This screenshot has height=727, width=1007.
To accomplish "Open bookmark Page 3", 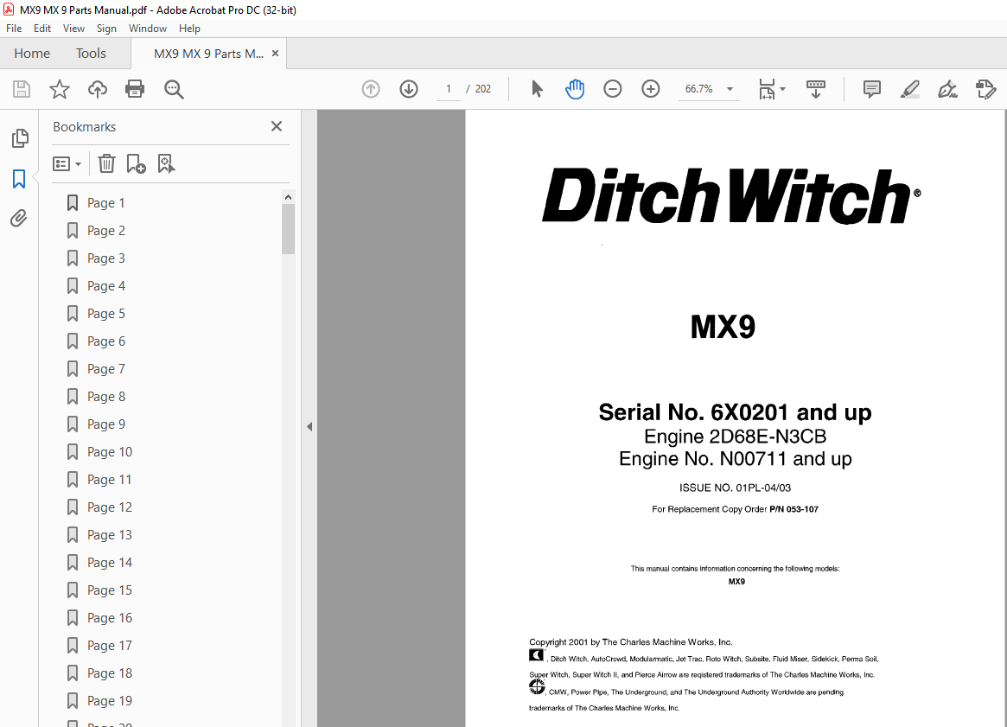I will coord(106,258).
